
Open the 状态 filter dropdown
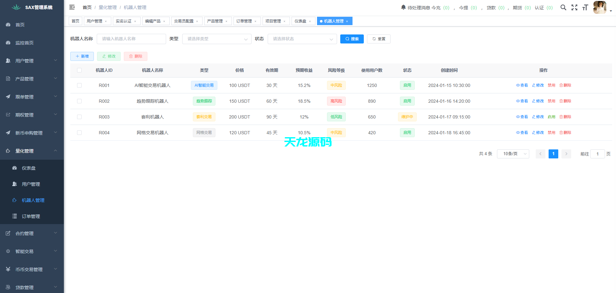pos(302,39)
